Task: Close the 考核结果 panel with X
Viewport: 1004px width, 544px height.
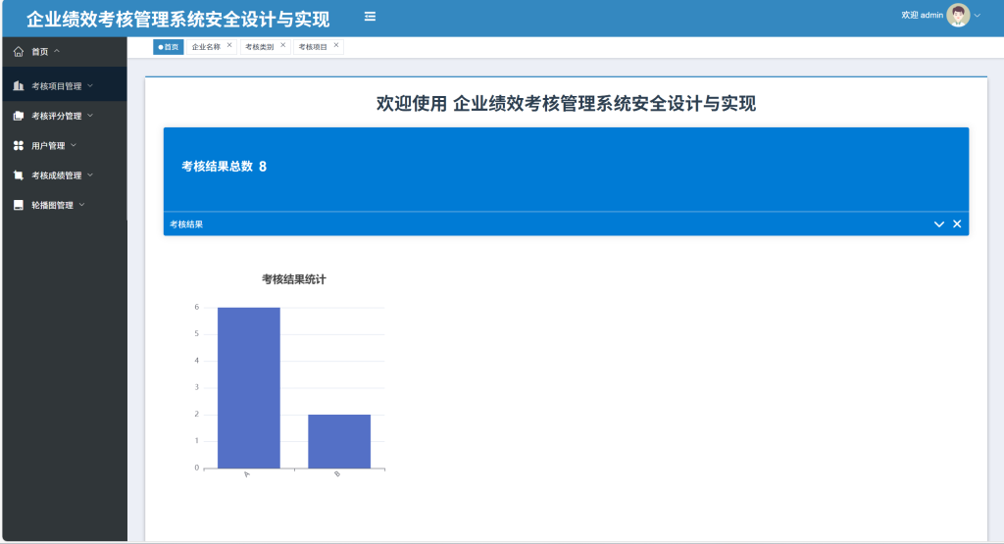Action: click(x=957, y=224)
